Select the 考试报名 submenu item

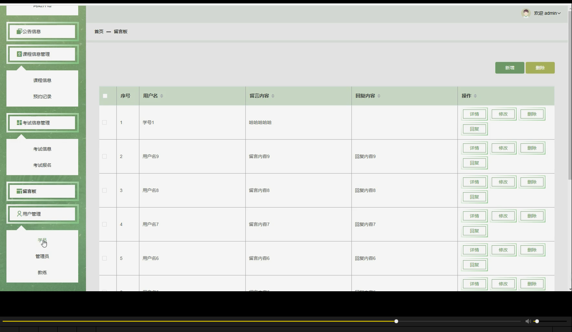pyautogui.click(x=42, y=165)
